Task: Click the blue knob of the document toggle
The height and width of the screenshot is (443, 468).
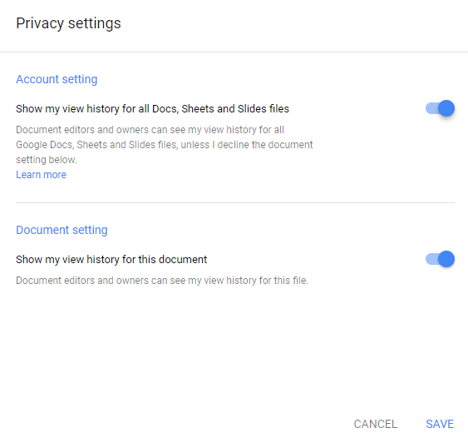Action: click(446, 259)
